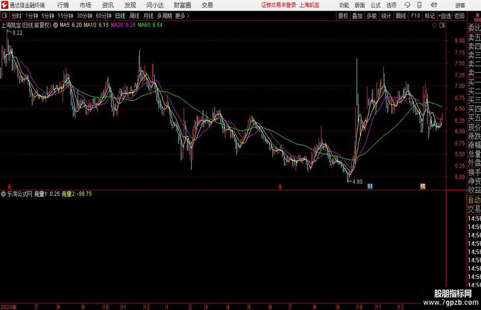Click +自选 to add to watchlist
The image size is (481, 310).
[x=444, y=16]
